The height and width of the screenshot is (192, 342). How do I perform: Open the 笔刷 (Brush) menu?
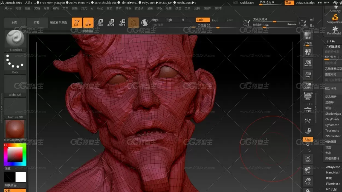pyautogui.click(x=18, y=8)
